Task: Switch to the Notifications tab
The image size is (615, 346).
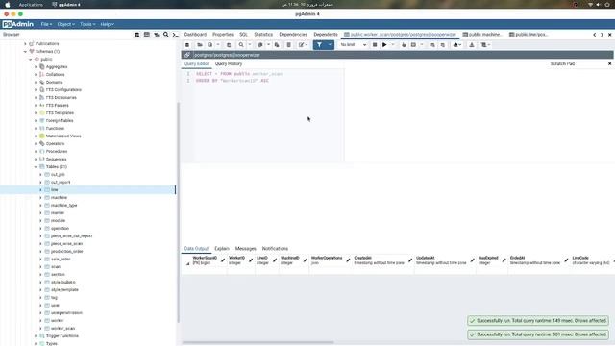Action: tap(275, 249)
